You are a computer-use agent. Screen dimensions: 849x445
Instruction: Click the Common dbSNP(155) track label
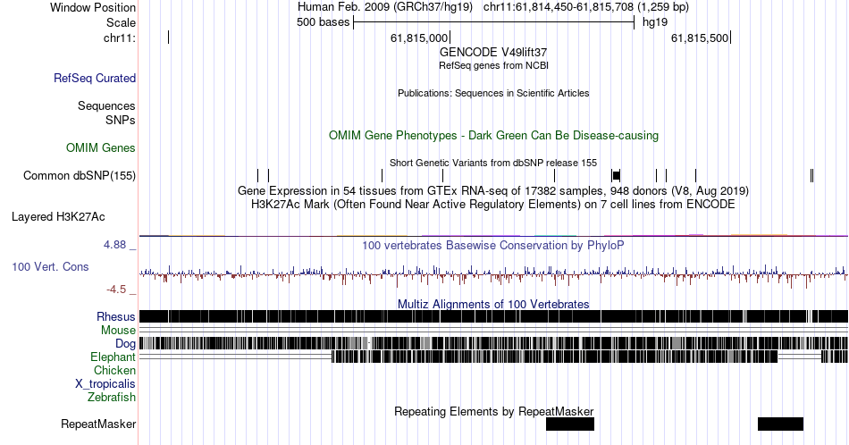(80, 175)
